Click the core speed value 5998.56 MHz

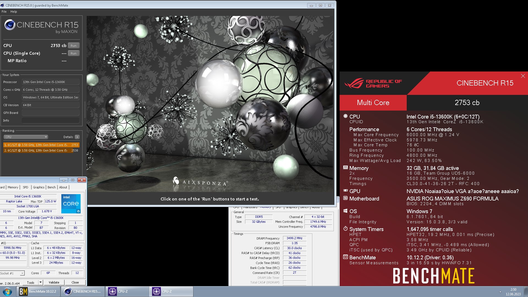click(13, 248)
